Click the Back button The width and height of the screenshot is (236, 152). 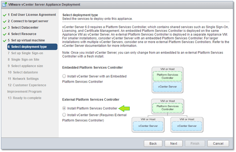pos(153,143)
